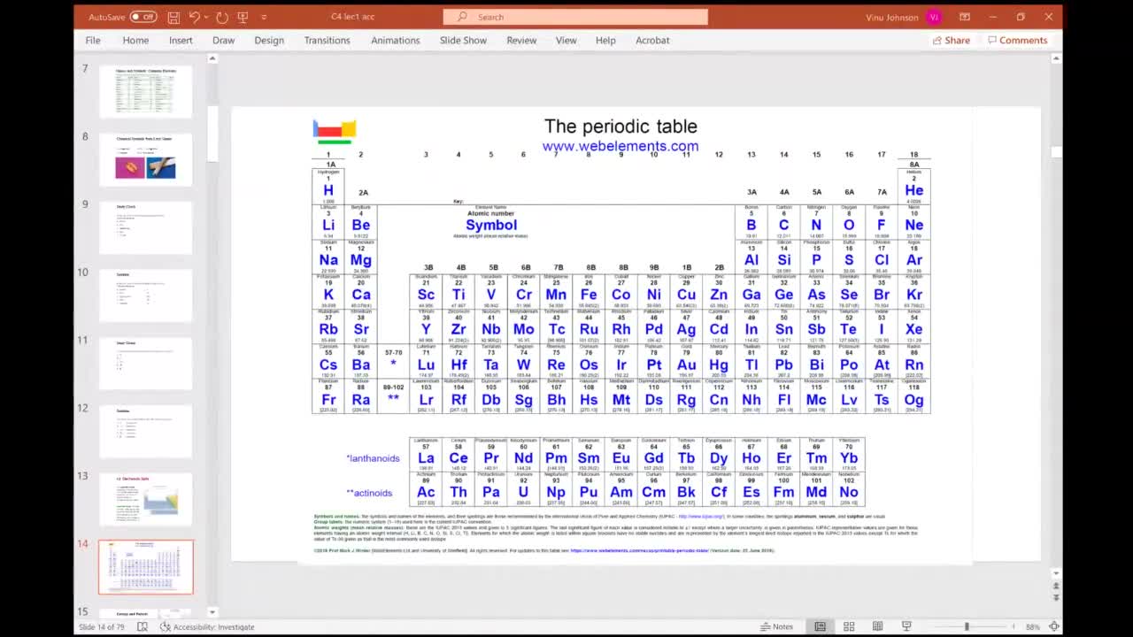Expand the Undo history dropdown arrow

[x=207, y=17]
